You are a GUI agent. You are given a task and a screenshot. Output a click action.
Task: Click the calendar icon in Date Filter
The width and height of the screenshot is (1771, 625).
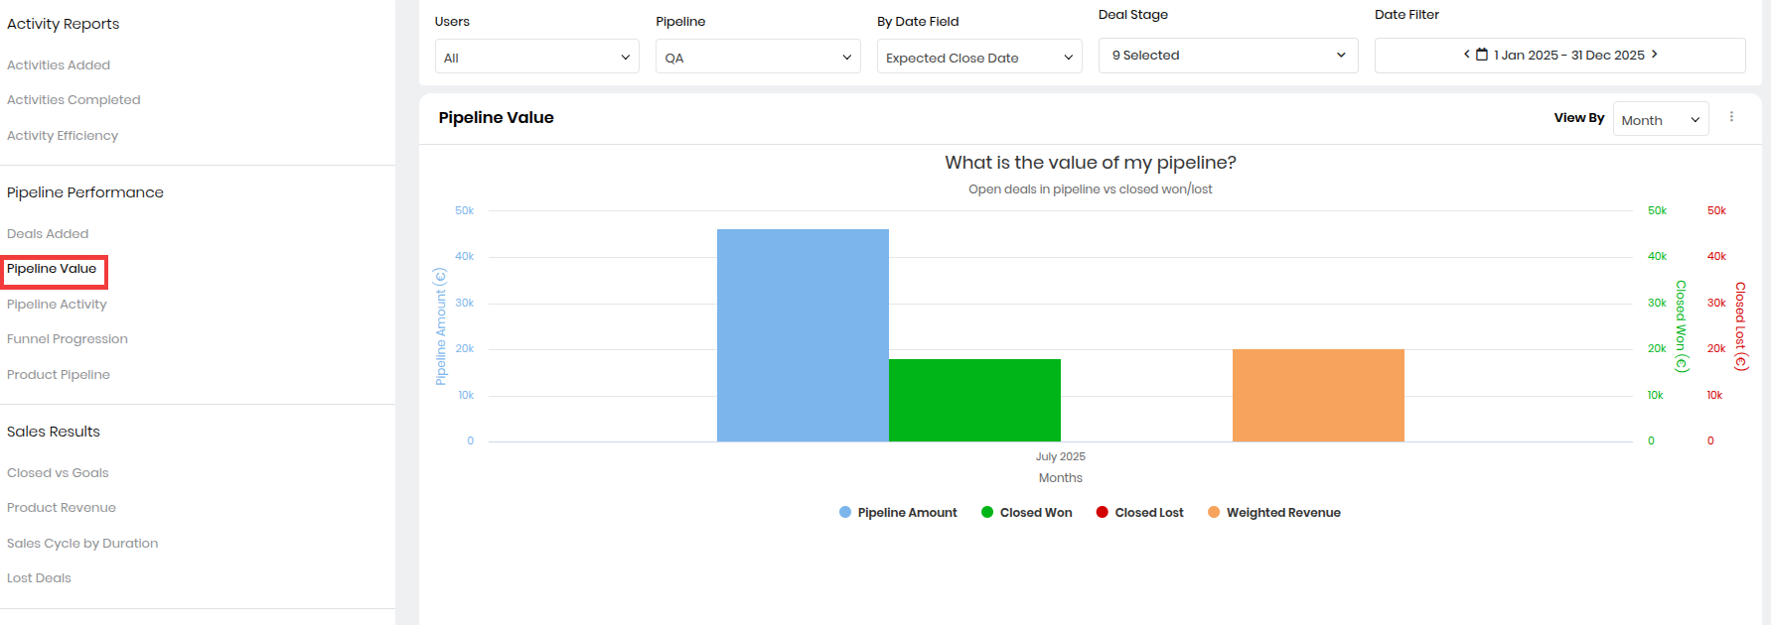(x=1482, y=55)
